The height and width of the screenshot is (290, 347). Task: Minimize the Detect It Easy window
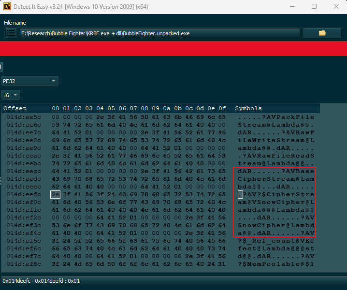292,7
